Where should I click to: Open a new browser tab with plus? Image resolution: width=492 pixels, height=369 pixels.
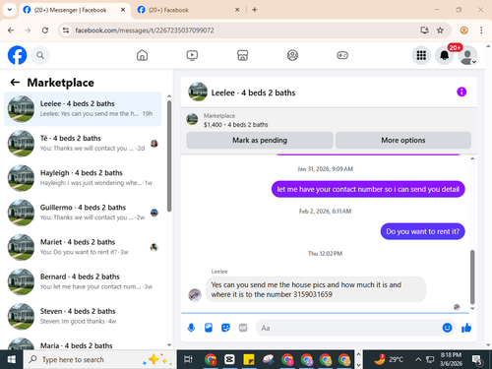[x=255, y=10]
